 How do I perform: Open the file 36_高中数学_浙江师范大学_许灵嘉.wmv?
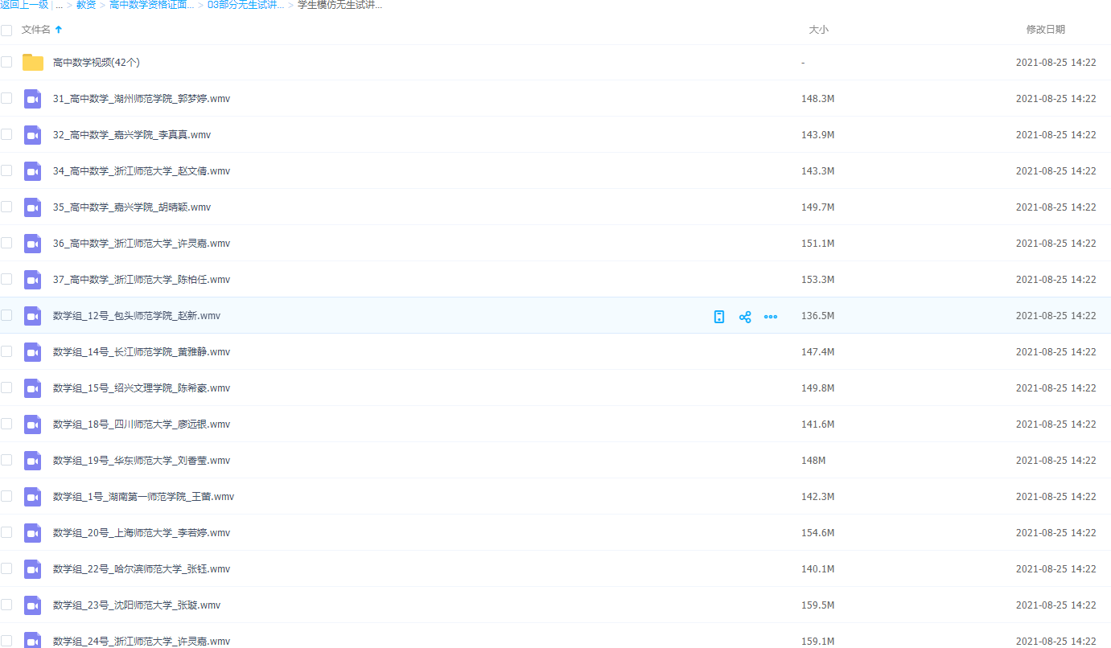142,244
